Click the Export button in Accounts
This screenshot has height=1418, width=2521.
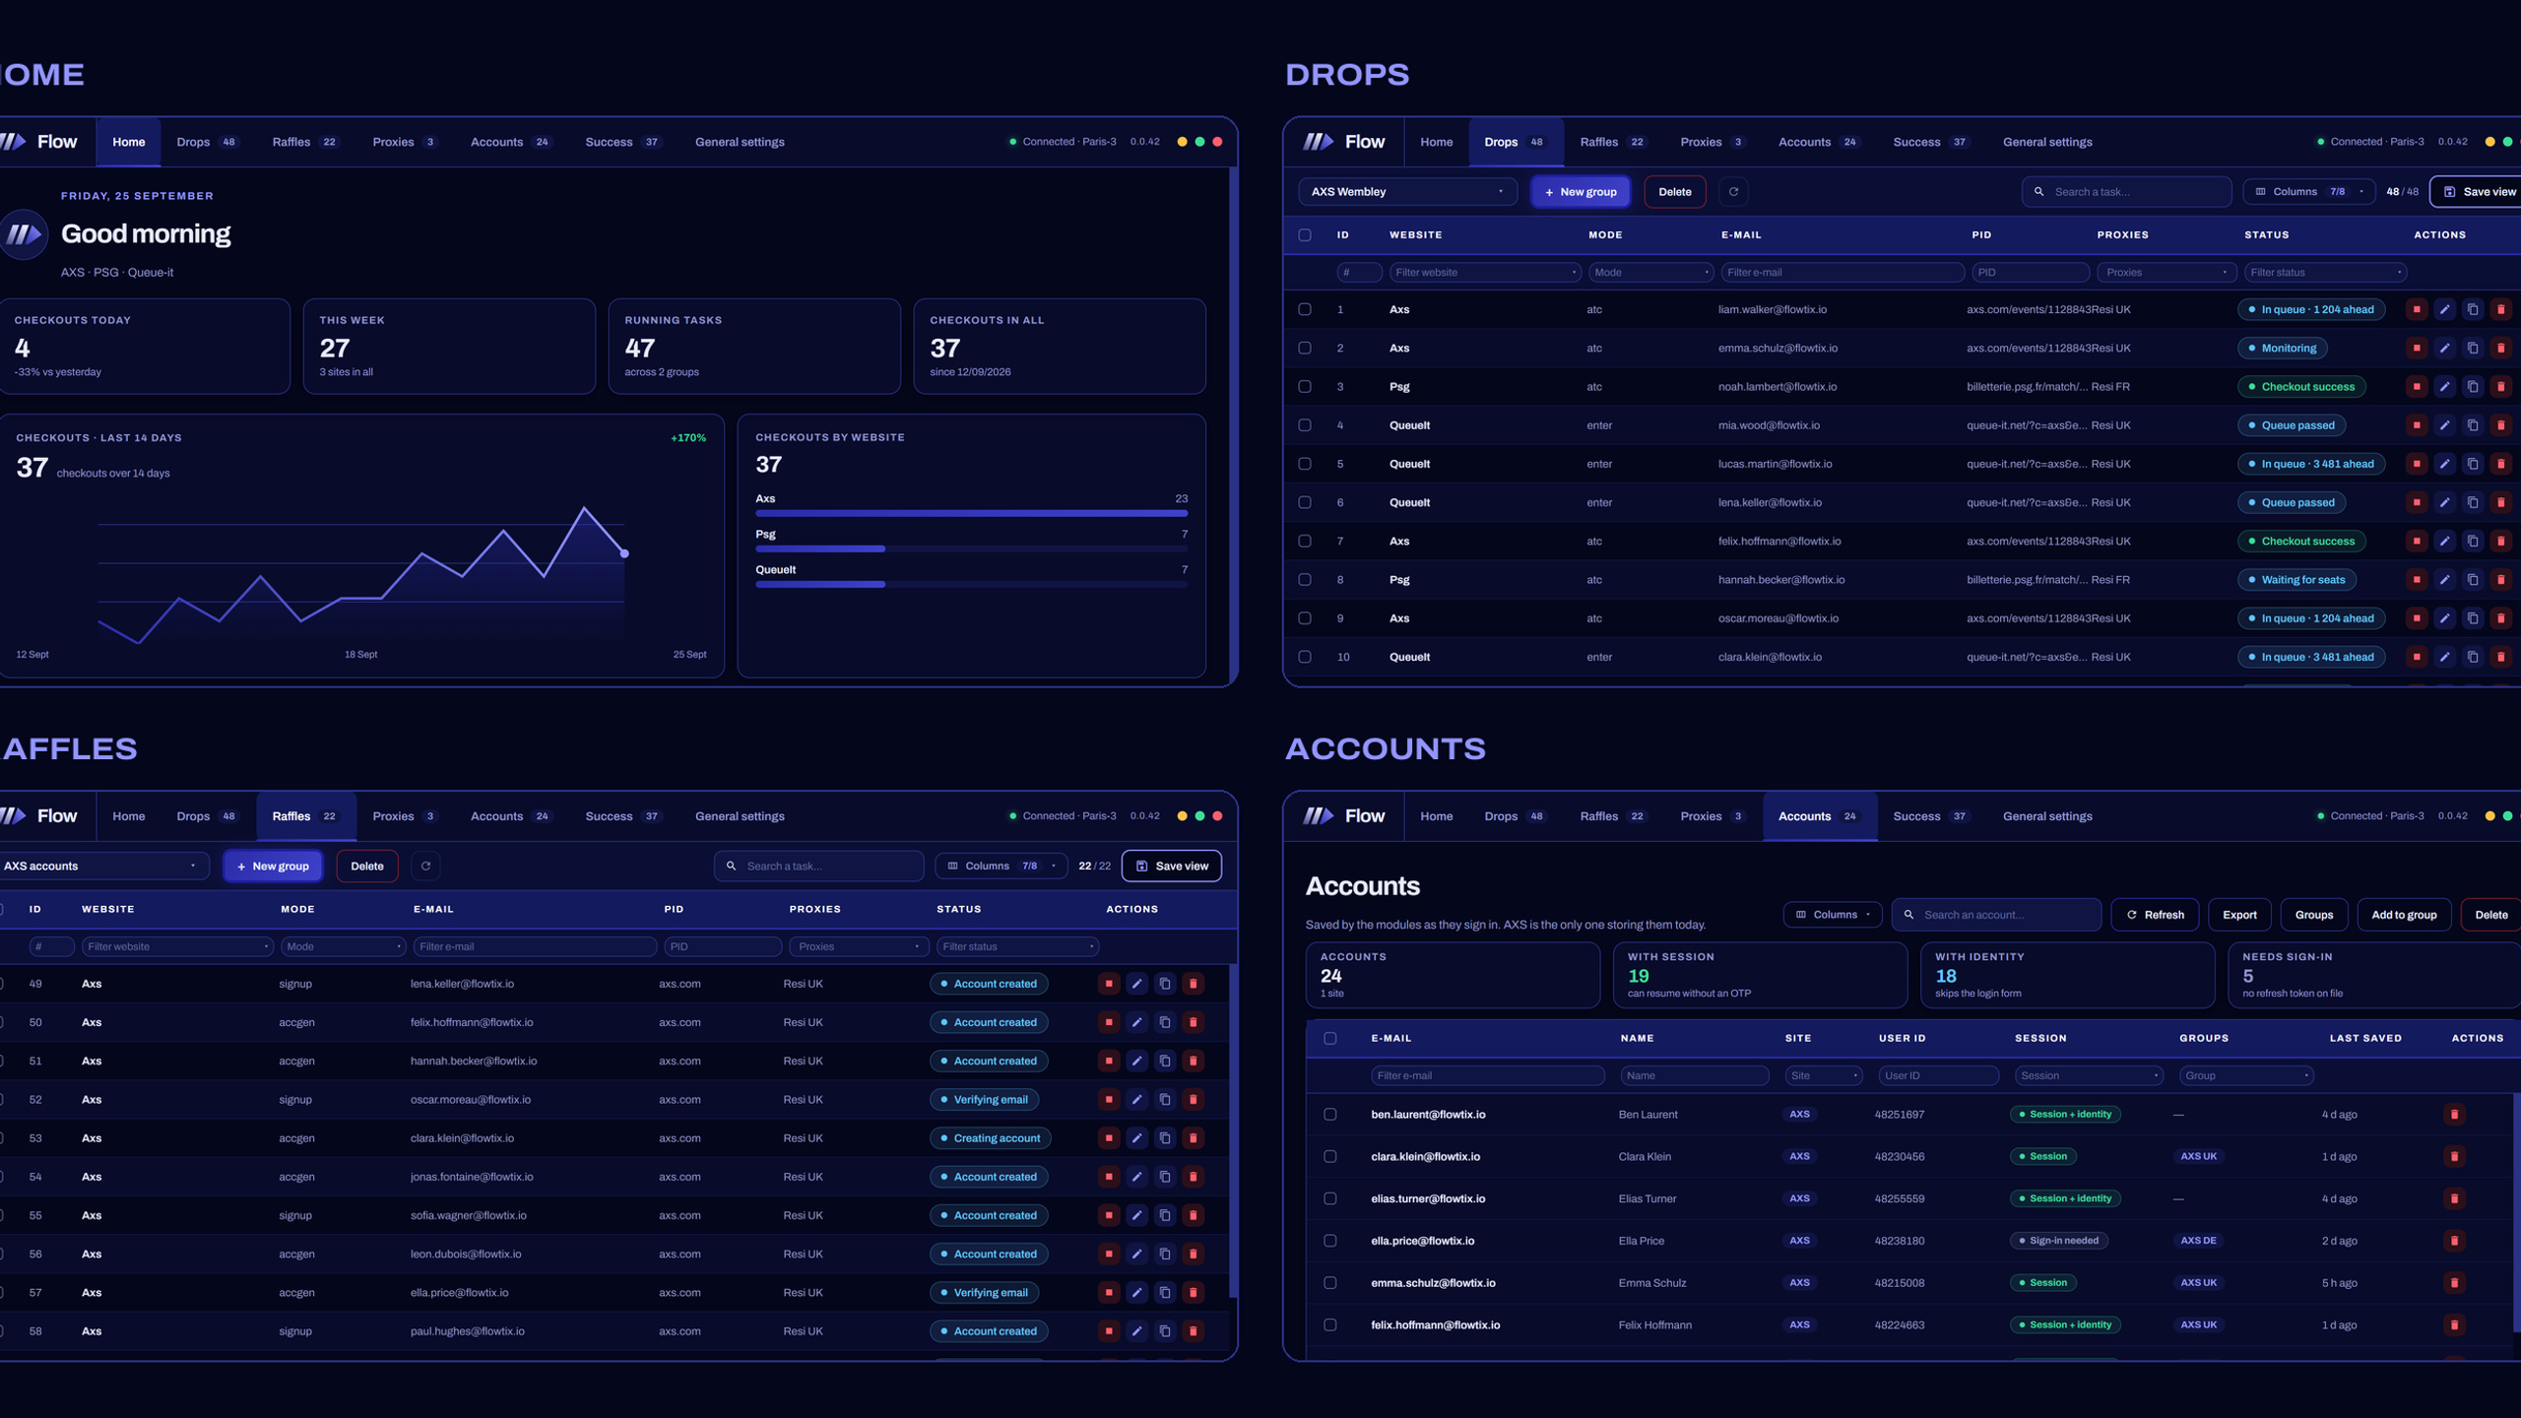pyautogui.click(x=2238, y=915)
